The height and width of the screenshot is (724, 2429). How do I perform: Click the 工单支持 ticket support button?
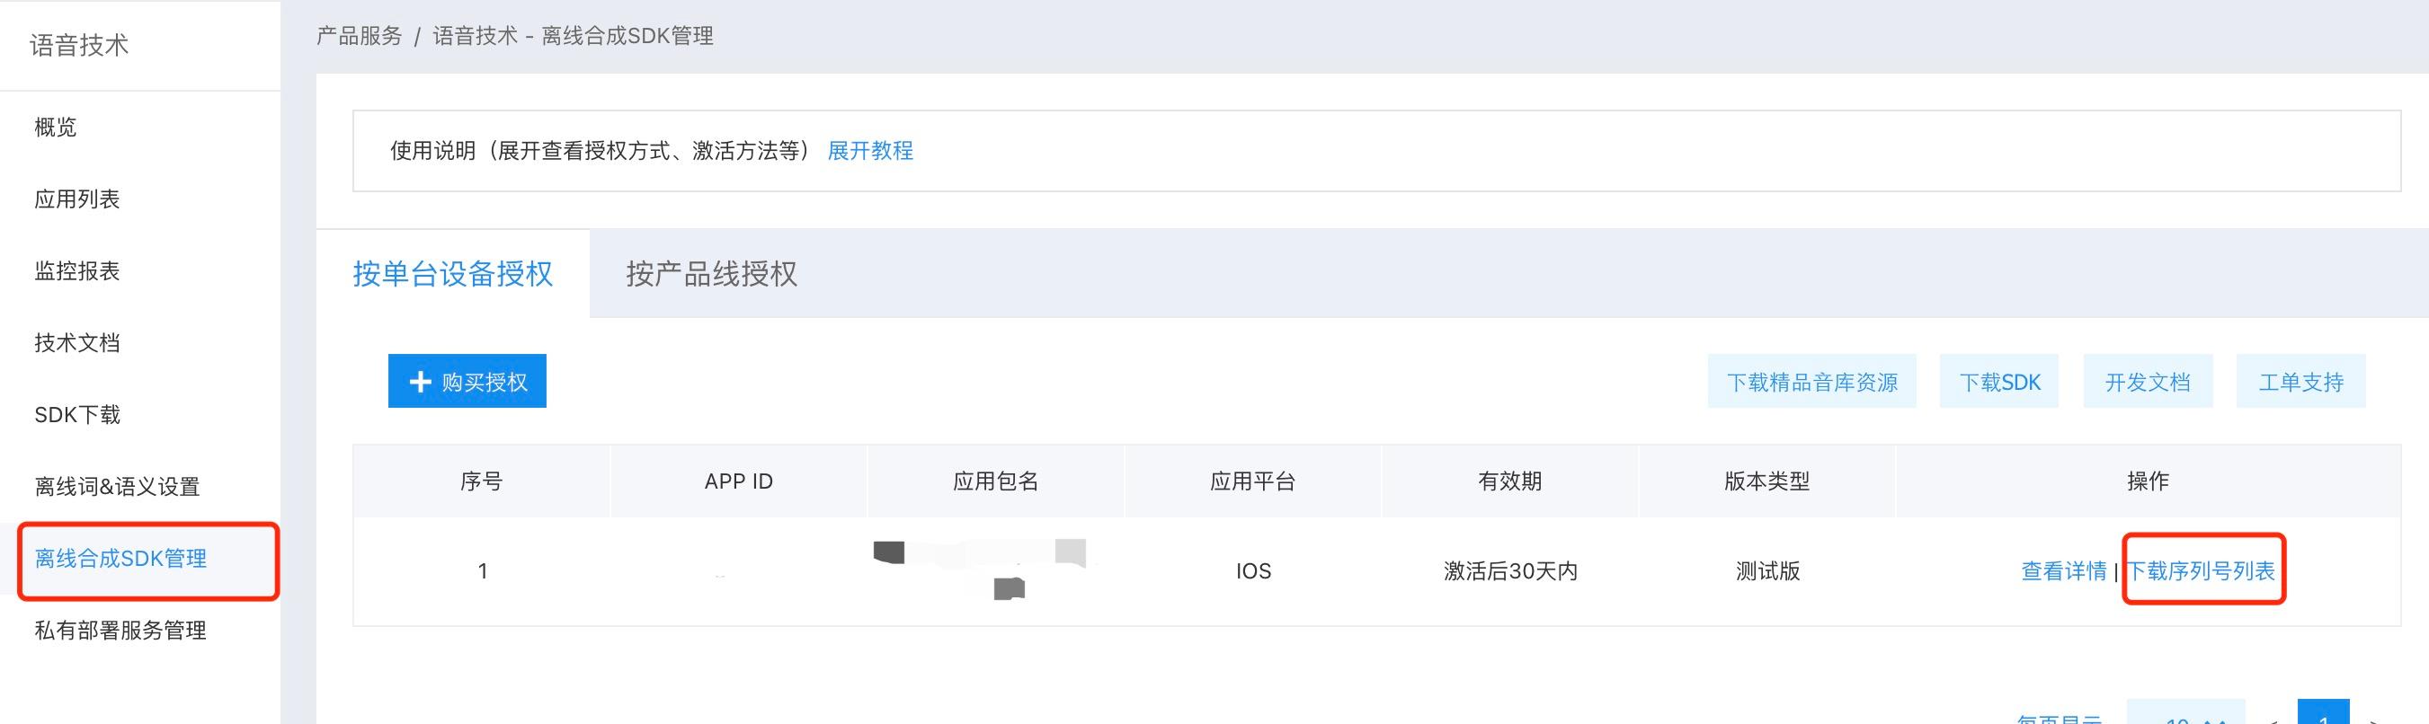(2300, 382)
